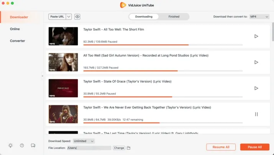Screen dimensions: 274x155
Task: Click status '193.7MB / 327.2MB Paused'
Action: (x=101, y=68)
